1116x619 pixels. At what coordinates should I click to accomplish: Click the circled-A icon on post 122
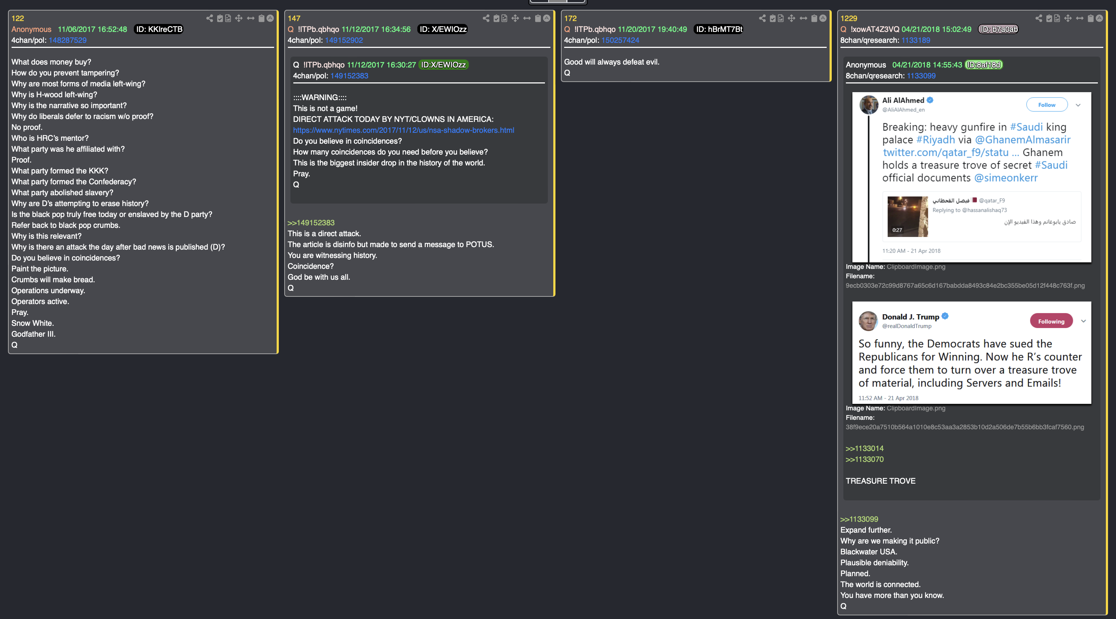pos(270,18)
